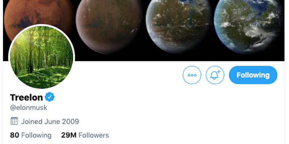
Task: Unfollow via the blue Following button
Action: point(253,75)
